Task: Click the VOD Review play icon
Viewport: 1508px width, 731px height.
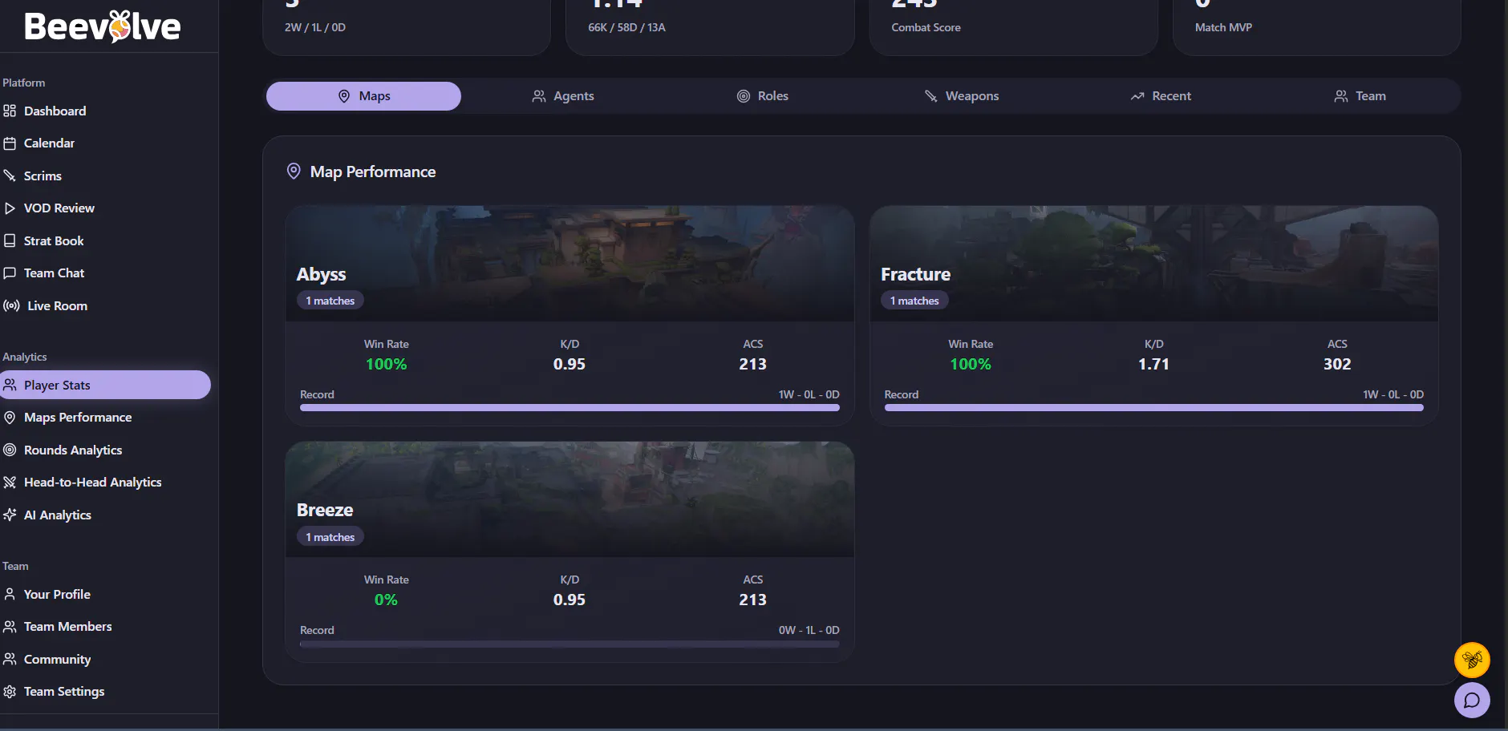Action: [x=10, y=208]
